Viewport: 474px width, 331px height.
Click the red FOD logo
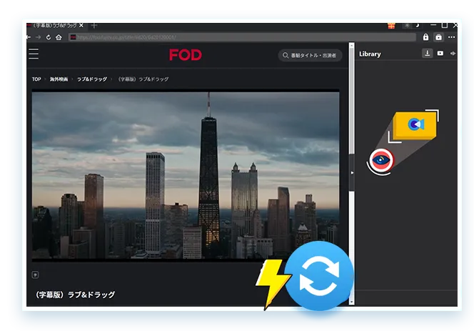click(186, 55)
